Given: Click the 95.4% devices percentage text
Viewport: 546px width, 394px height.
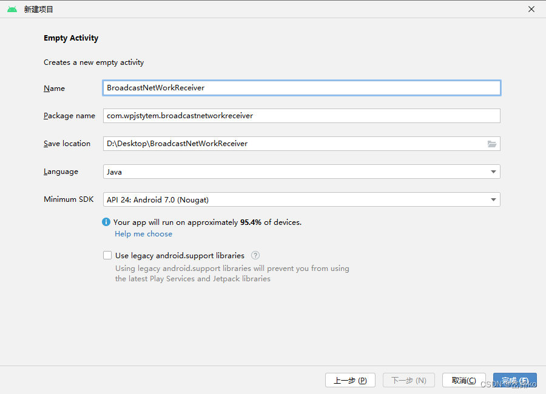Looking at the screenshot, I should click(251, 222).
